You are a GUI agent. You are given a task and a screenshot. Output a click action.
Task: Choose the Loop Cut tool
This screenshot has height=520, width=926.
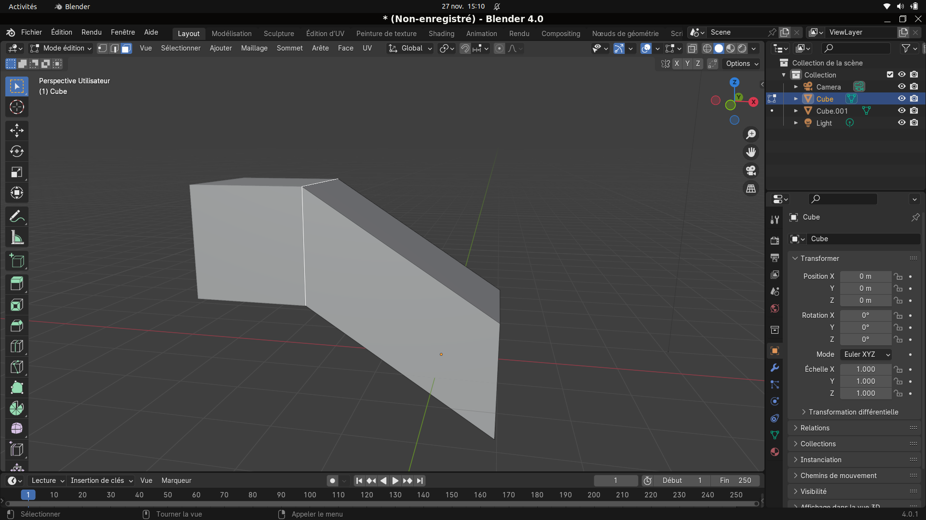point(17,346)
